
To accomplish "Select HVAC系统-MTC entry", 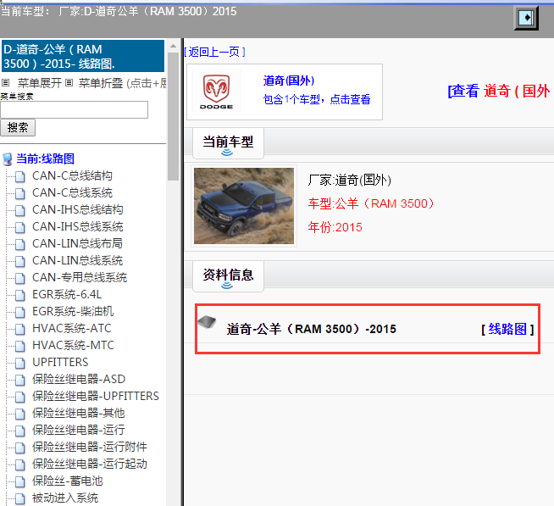I will coord(73,346).
